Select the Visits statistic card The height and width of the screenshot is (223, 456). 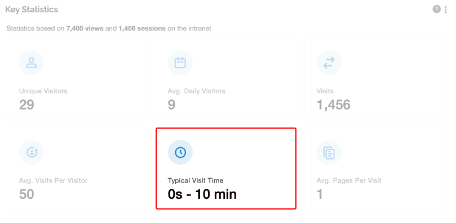click(375, 79)
